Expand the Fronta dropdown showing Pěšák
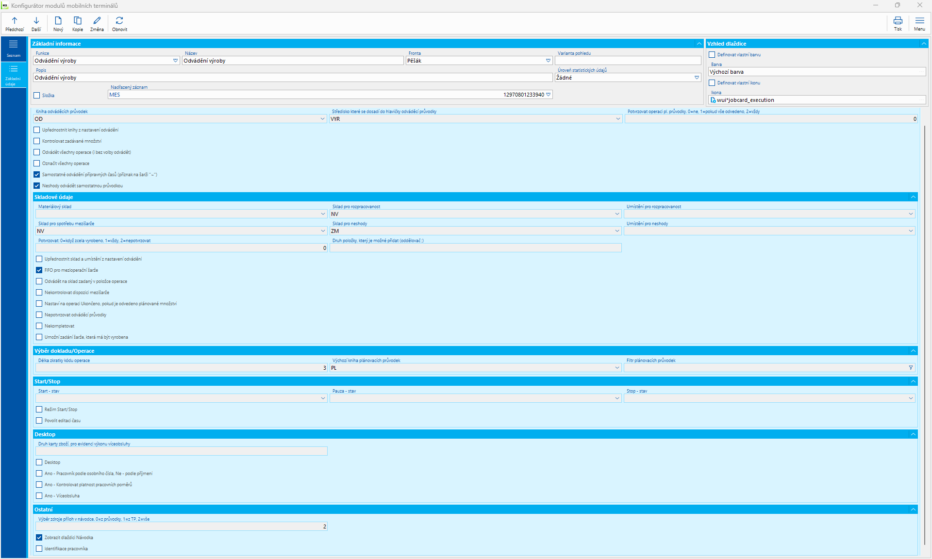The image size is (932, 559). [x=548, y=61]
